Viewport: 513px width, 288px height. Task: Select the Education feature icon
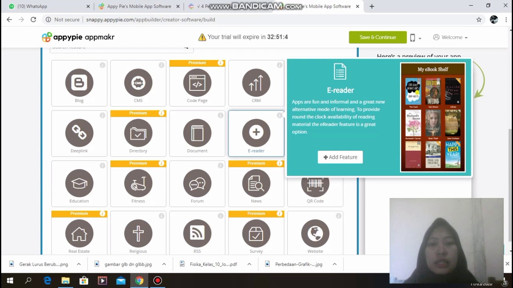(x=79, y=183)
